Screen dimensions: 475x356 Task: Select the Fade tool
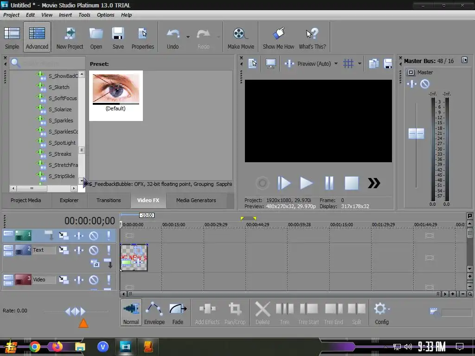(x=178, y=313)
